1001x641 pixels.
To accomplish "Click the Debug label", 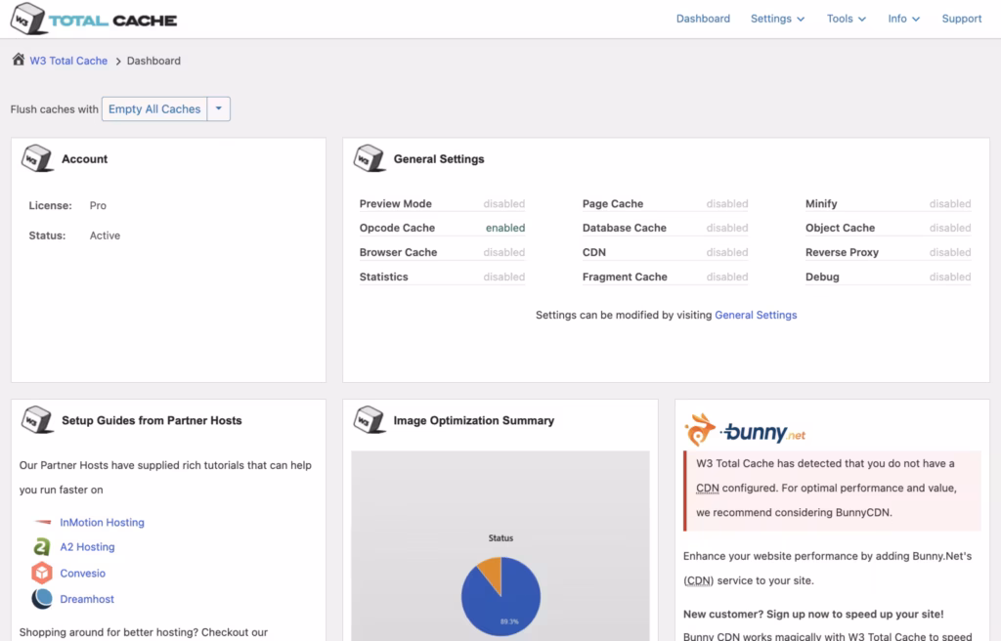I will [x=822, y=277].
